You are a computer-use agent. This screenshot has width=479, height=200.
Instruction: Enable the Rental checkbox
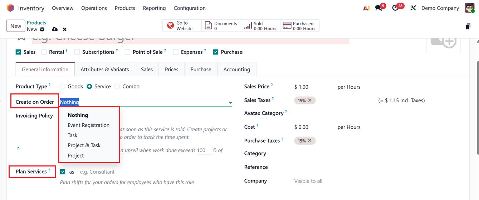coord(44,52)
